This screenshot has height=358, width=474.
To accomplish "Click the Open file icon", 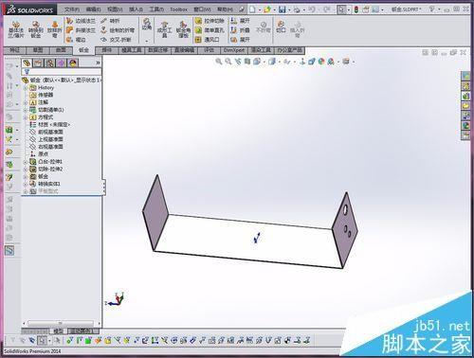I will pos(267,9).
